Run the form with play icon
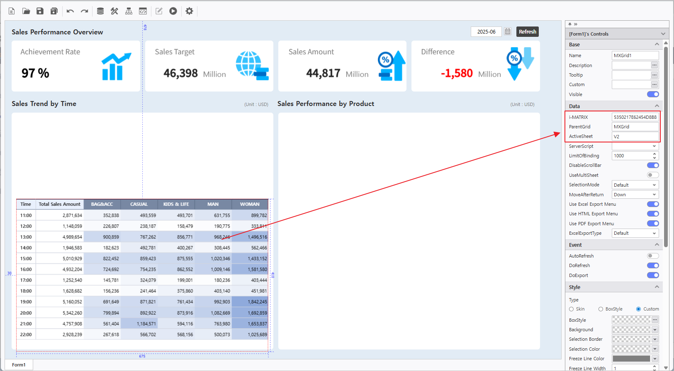674x371 pixels. pos(173,11)
